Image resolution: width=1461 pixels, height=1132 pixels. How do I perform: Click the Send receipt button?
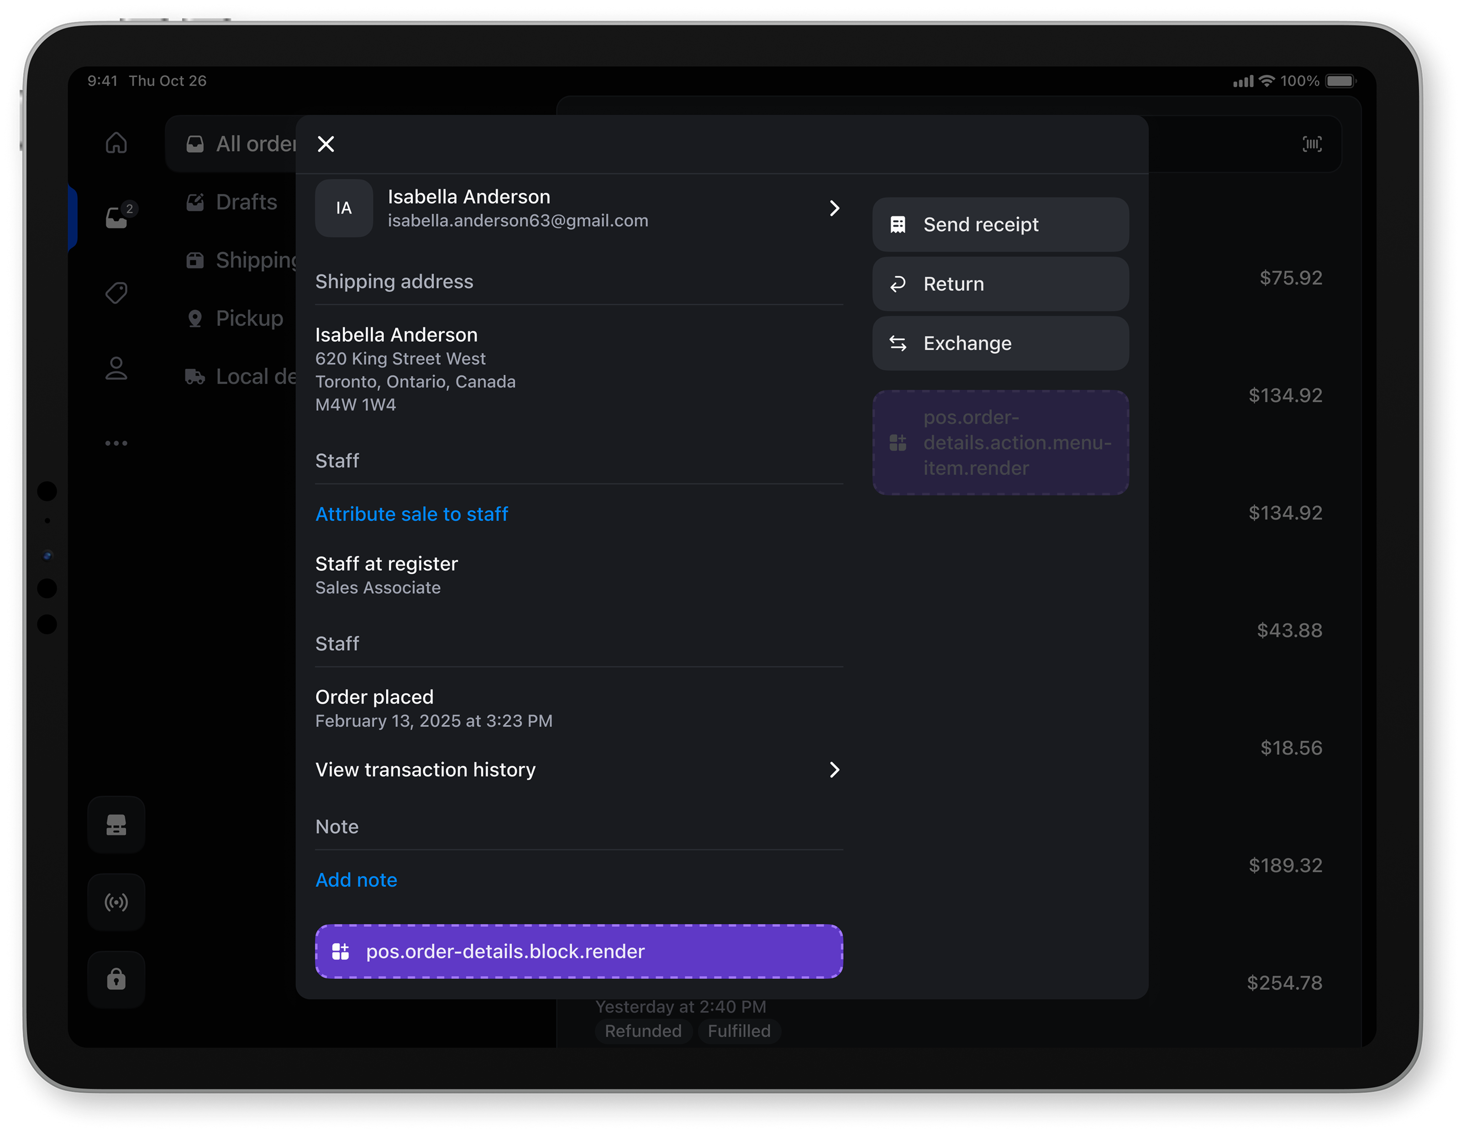click(1000, 224)
